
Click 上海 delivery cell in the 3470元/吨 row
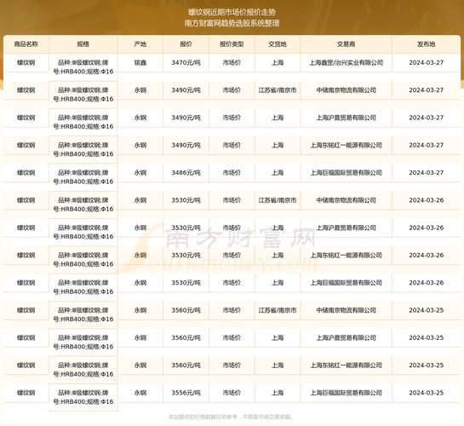click(x=278, y=63)
